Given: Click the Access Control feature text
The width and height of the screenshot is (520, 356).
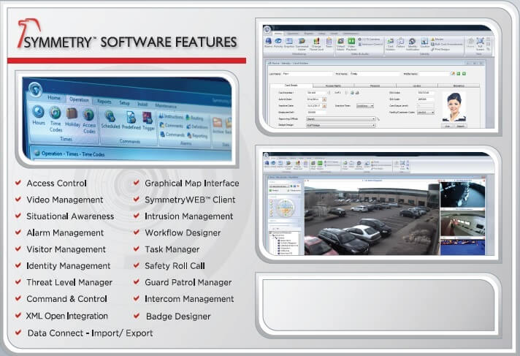Looking at the screenshot, I should 57,183.
